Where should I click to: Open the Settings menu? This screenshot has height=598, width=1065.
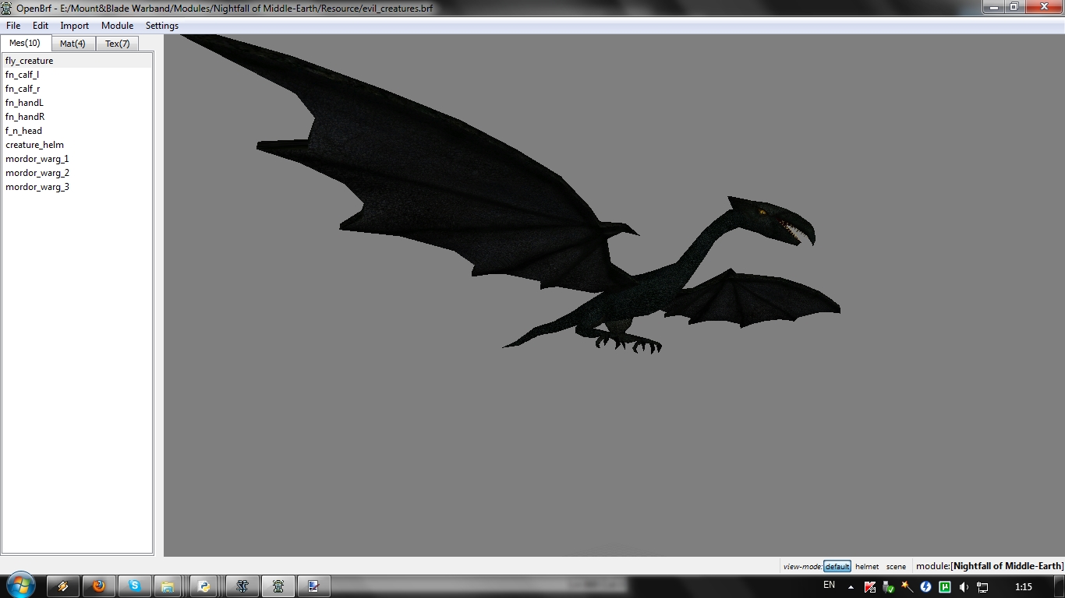tap(162, 26)
